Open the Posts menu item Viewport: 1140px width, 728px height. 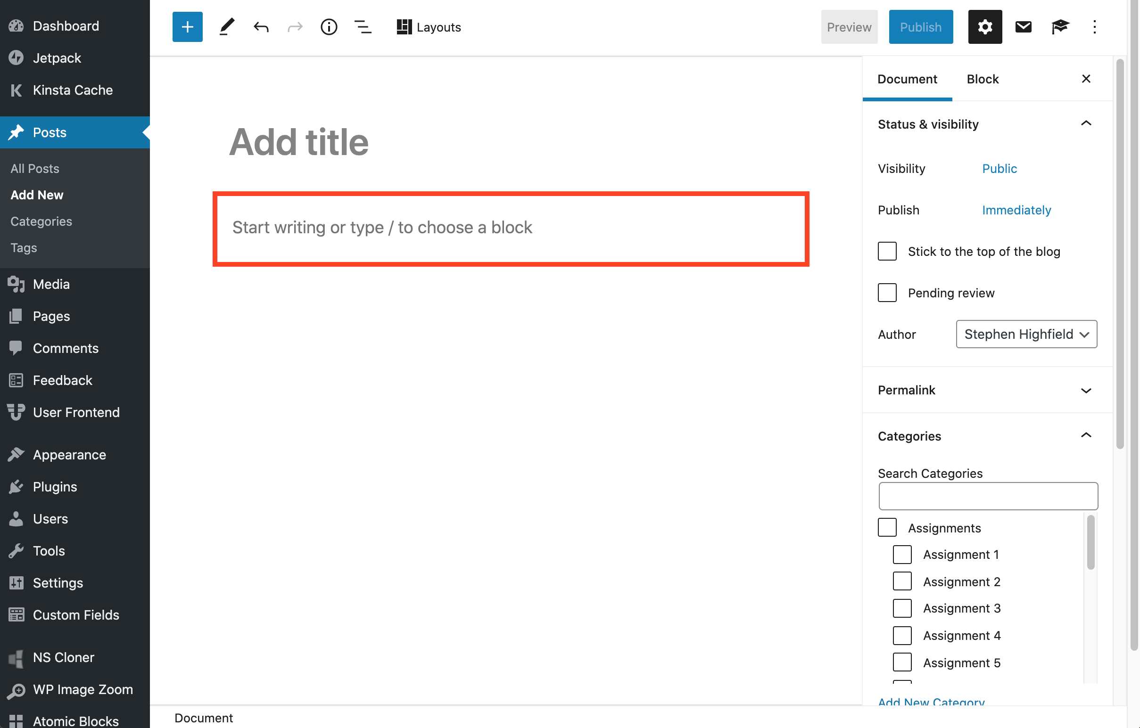point(75,132)
